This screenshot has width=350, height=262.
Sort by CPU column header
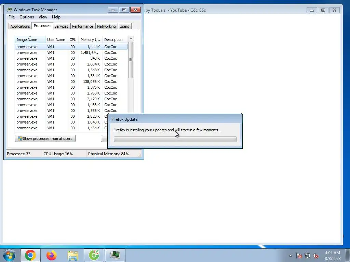(73, 40)
